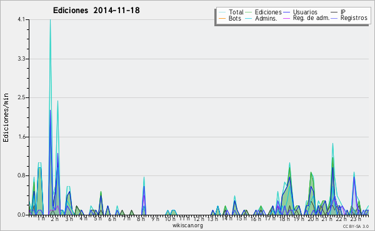Click the y-axis value 3.3
Image resolution: width=375 pixels, height=231 pixels.
[x=21, y=59]
